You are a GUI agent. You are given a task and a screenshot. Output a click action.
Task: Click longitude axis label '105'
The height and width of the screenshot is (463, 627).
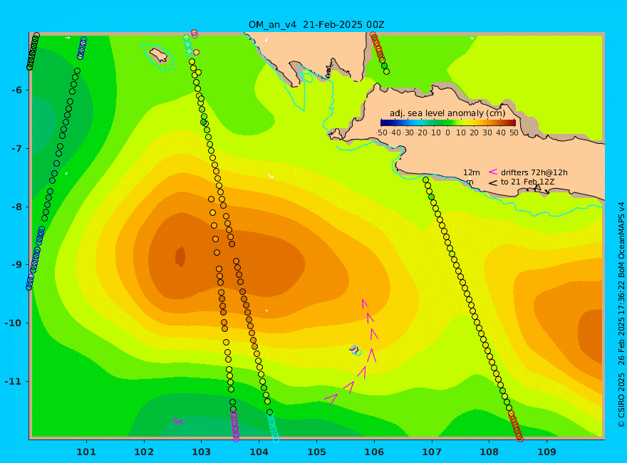click(x=316, y=452)
